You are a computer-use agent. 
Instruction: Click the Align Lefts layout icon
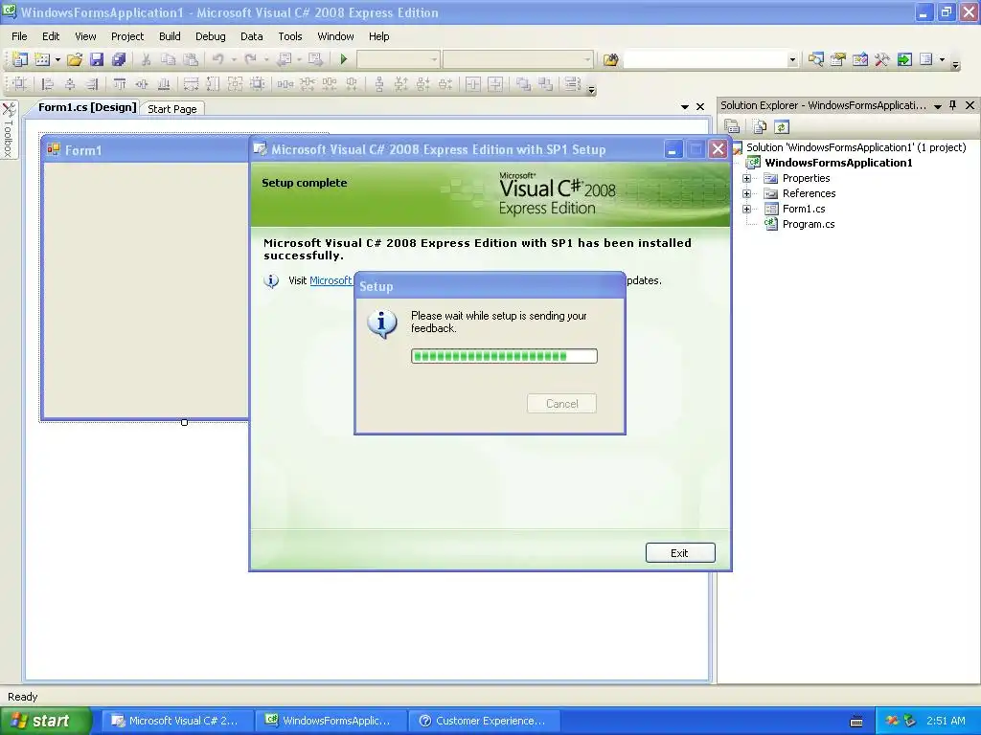tap(47, 84)
